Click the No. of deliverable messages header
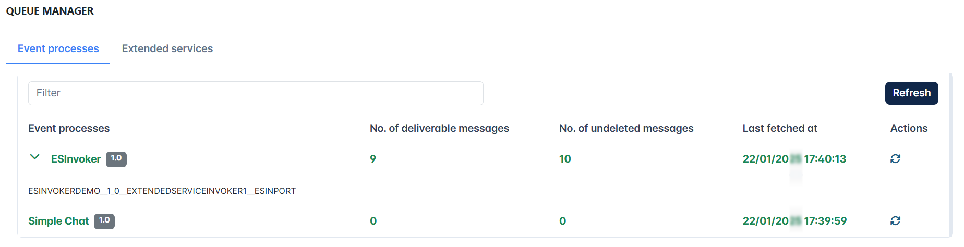The height and width of the screenshot is (247, 964). point(439,128)
